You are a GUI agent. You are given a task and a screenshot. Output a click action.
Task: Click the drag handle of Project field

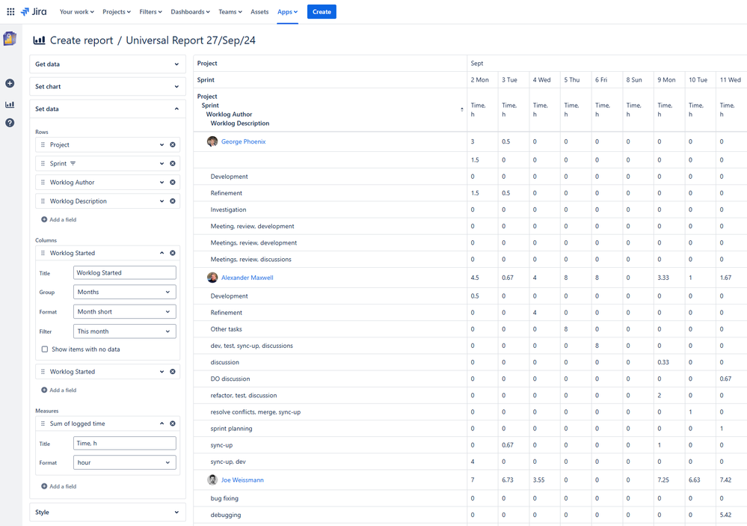pos(43,144)
